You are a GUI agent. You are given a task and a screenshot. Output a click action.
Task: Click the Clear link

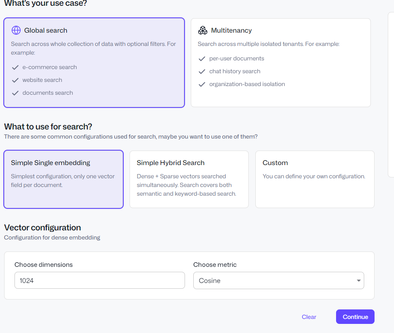pyautogui.click(x=309, y=317)
